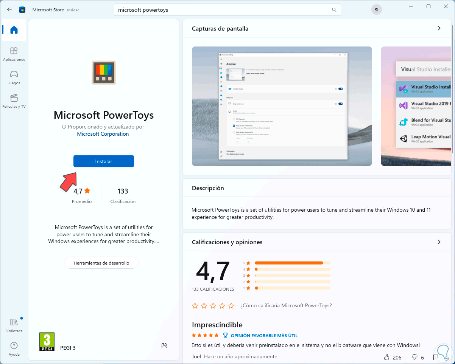455x364 pixels.
Task: Click the 5-star rating bar
Action: [x=293, y=263]
